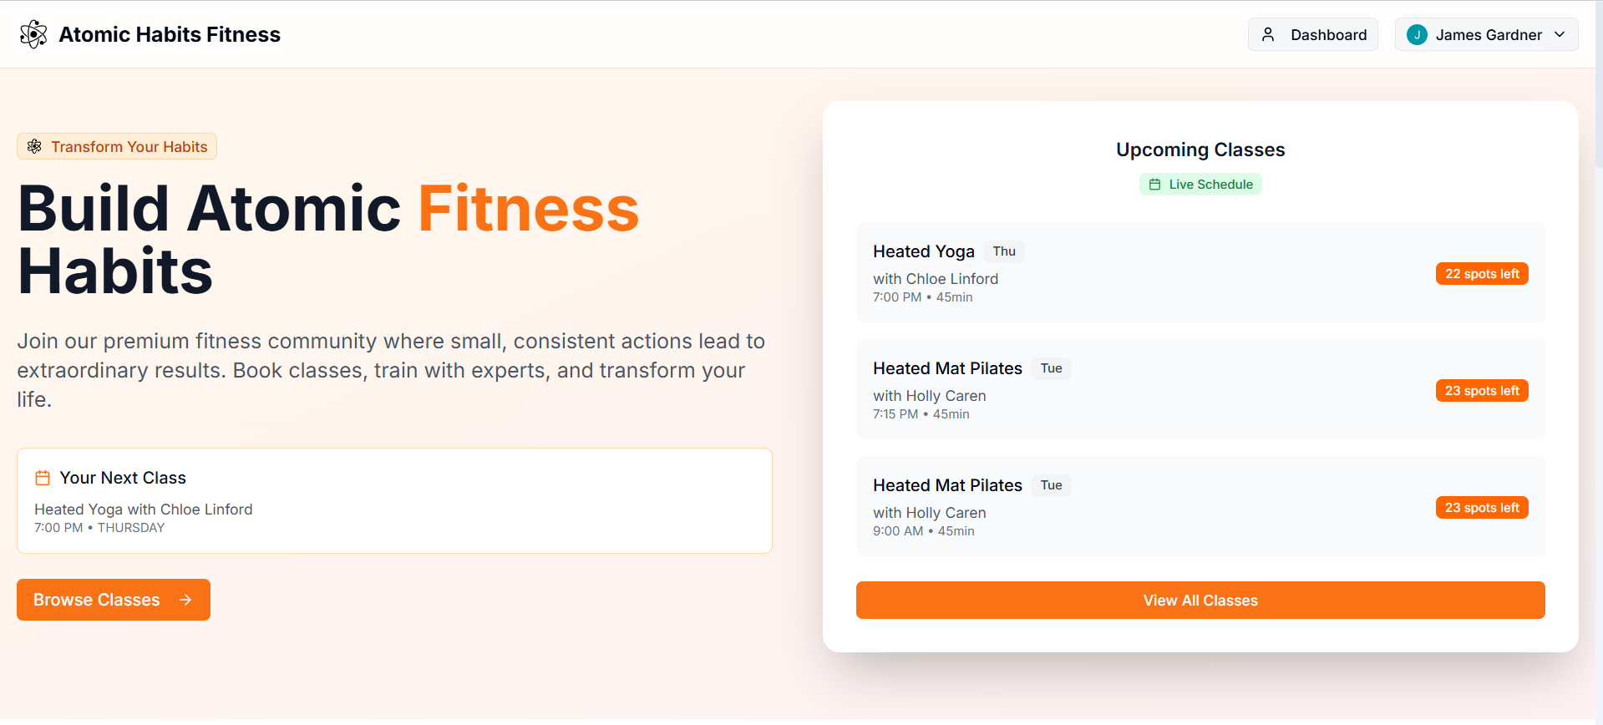
Task: Click the calendar icon beside Your Next Class
Action: pyautogui.click(x=42, y=477)
